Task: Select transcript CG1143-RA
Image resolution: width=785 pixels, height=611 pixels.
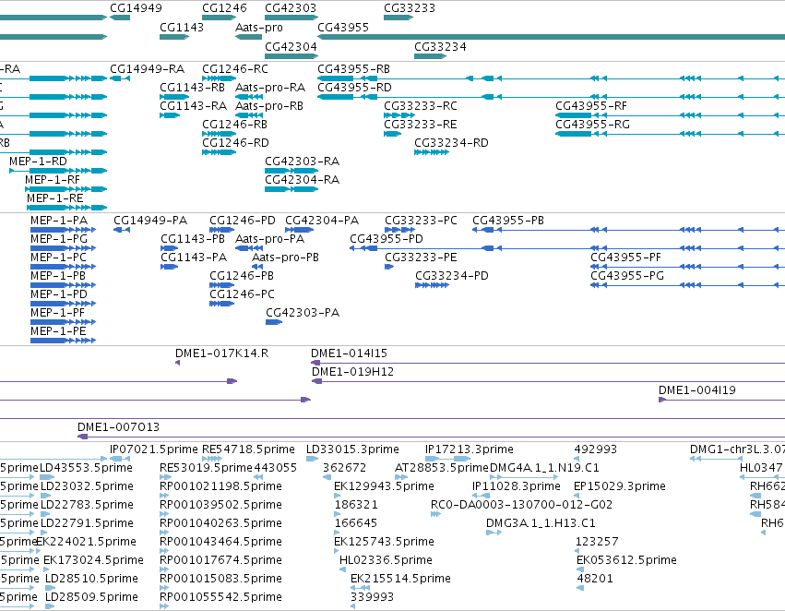Action: point(193,106)
